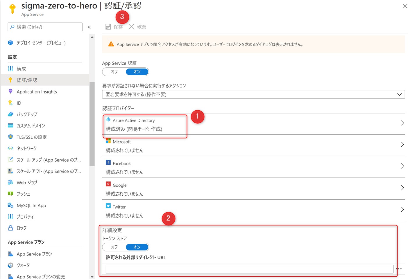Click the sidebar scroll down arrow
Image resolution: width=408 pixels, height=279 pixels.
[x=92, y=277]
